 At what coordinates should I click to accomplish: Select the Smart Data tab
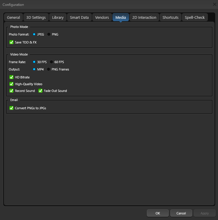point(79,17)
